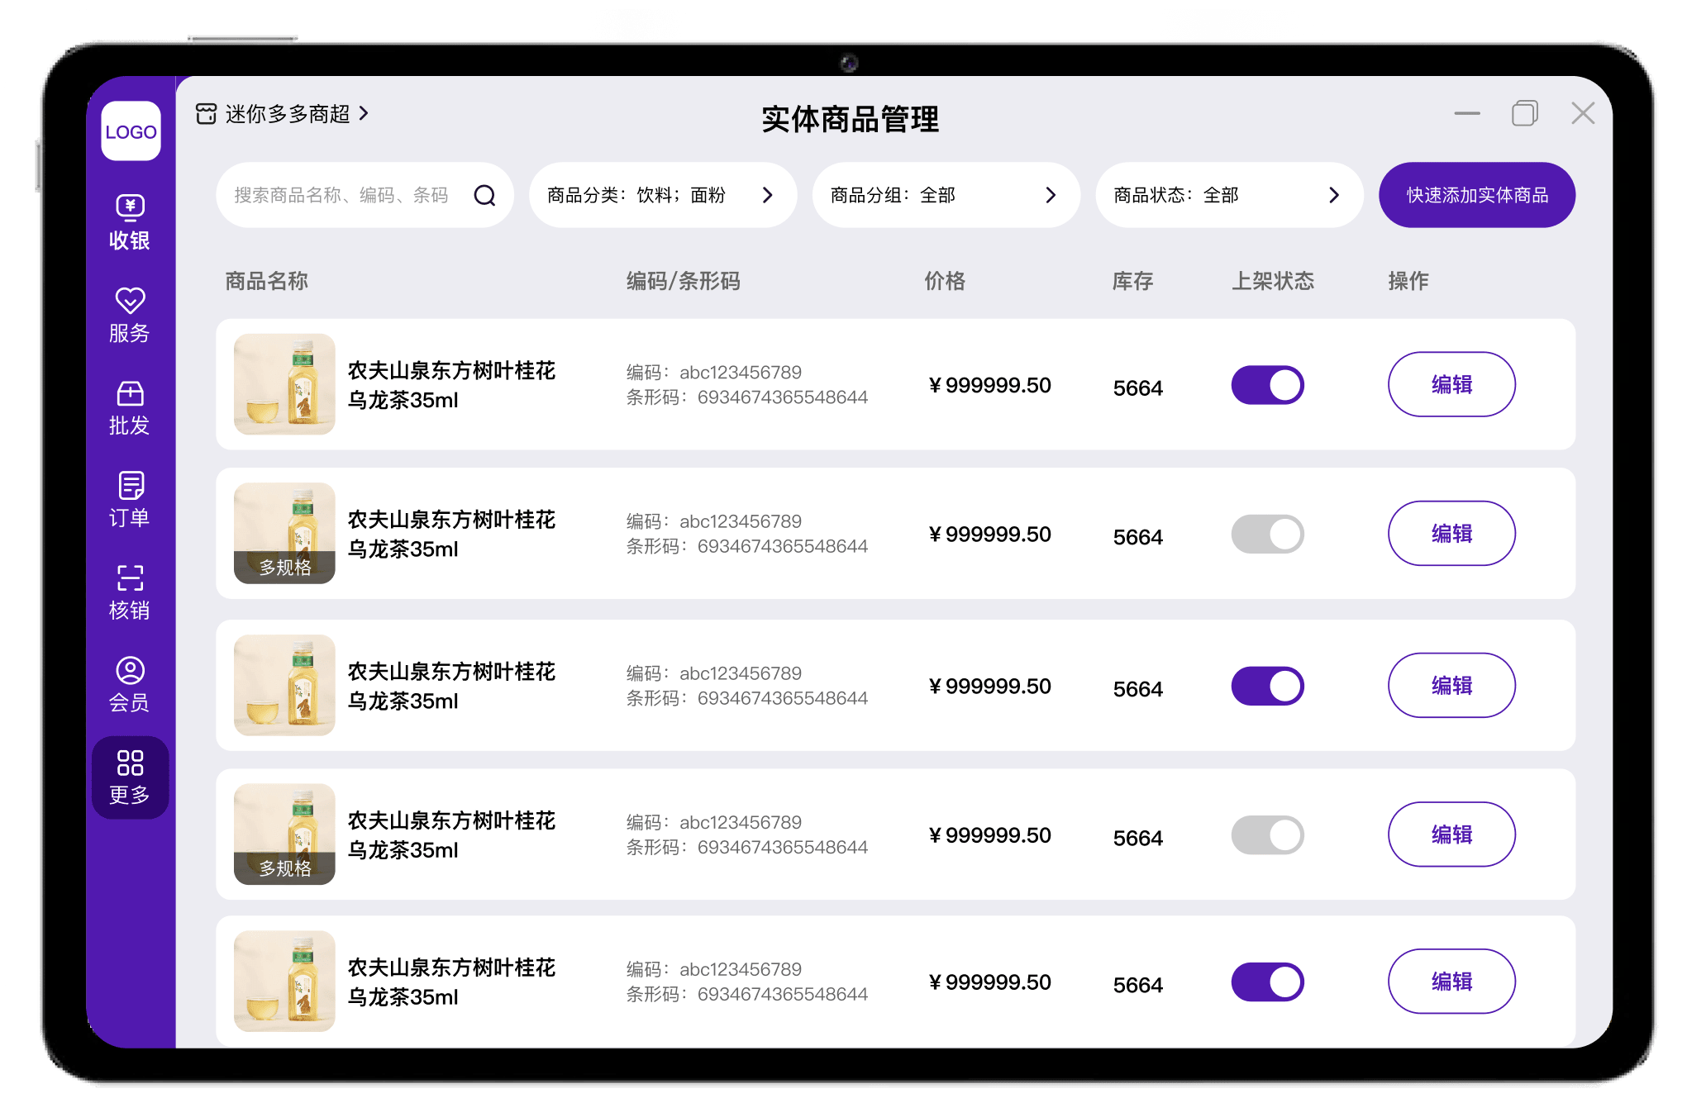Expand the 商品分类 category dropdown
This screenshot has width=1687, height=1103.
tap(662, 195)
